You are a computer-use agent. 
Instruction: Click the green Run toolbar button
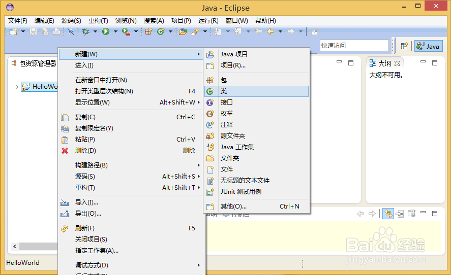(106, 31)
